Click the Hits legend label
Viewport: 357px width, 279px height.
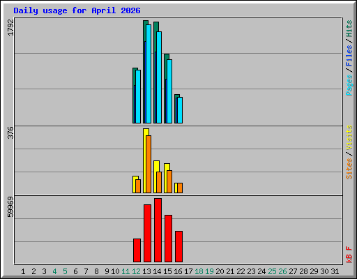coord(349,29)
